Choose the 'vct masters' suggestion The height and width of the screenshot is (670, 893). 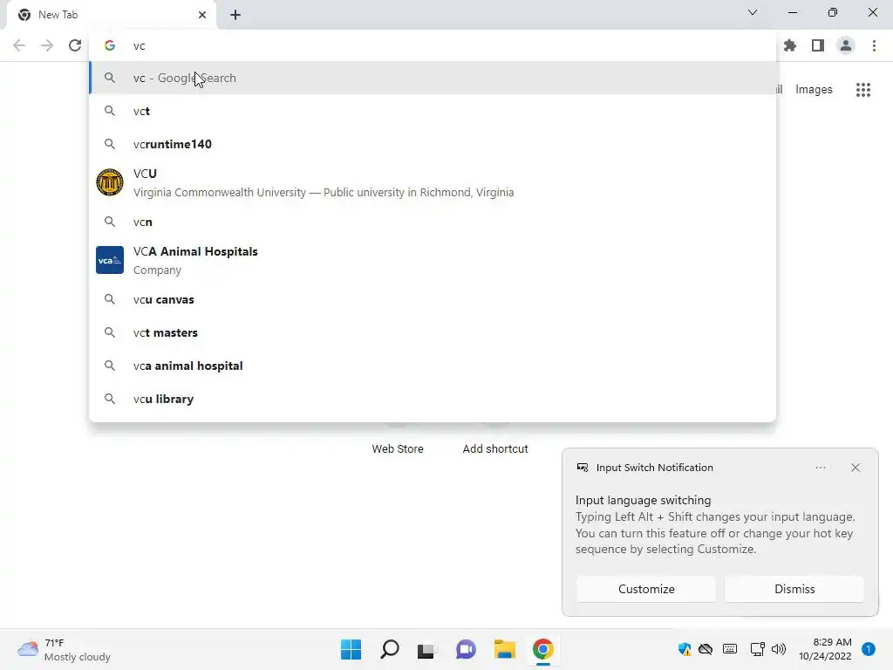tap(433, 332)
